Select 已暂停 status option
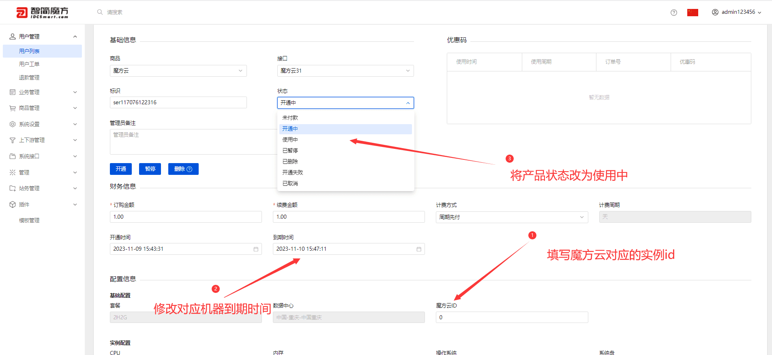The width and height of the screenshot is (772, 355). click(345, 151)
